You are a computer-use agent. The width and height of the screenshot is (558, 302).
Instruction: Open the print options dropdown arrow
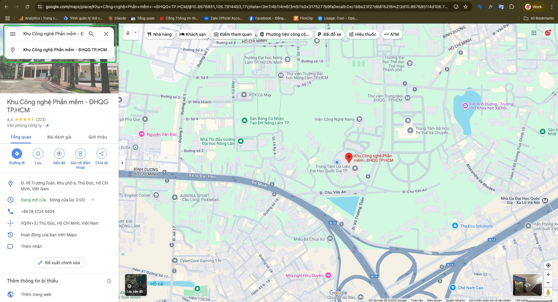point(135,33)
